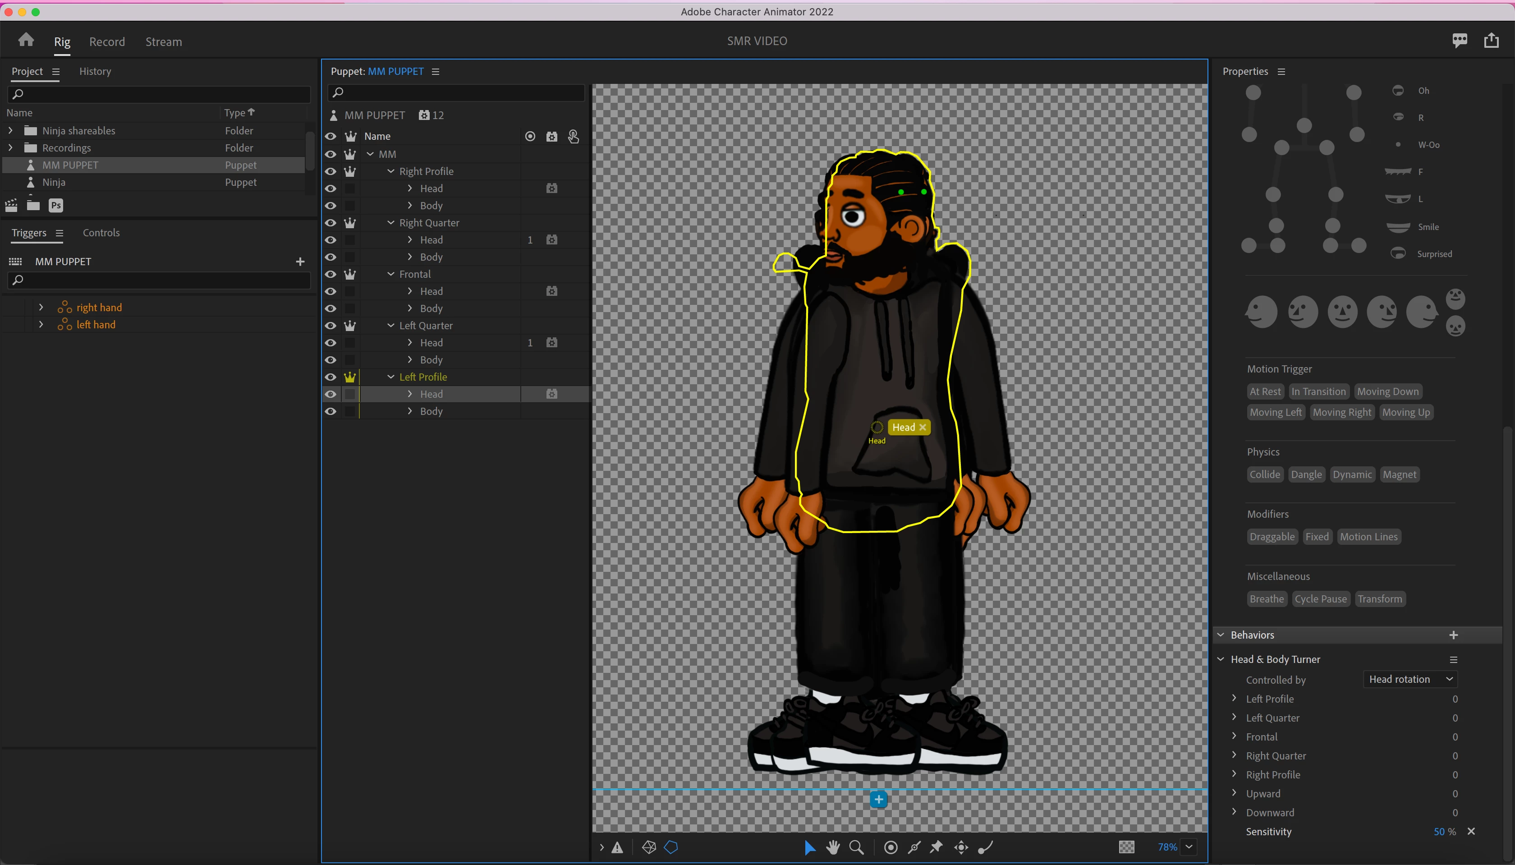Select the Dragger tool
Screen dimensions: 1515x865
pyautogui.click(x=961, y=847)
